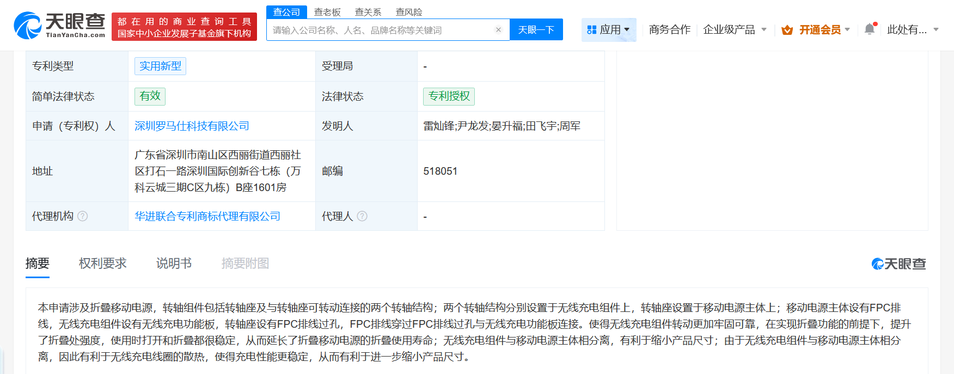Switch to the 说明书 tab
954x374 pixels.
[174, 263]
